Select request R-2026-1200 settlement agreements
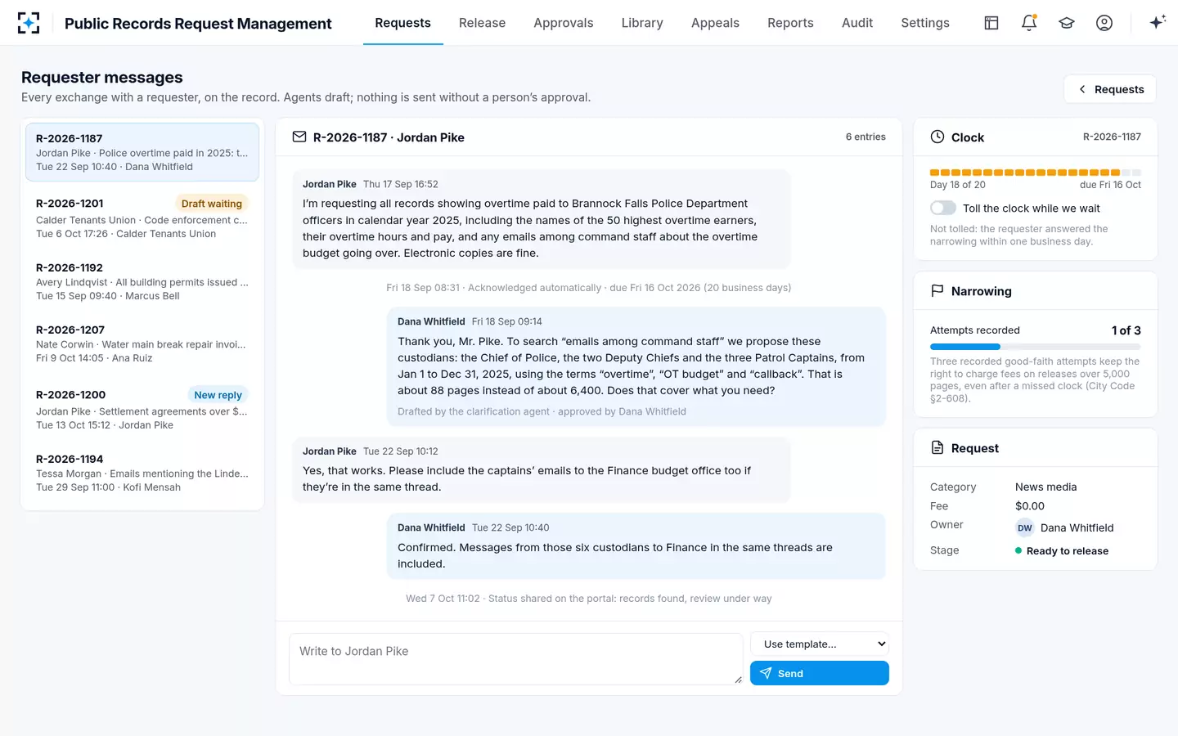The image size is (1178, 736). pos(142,409)
